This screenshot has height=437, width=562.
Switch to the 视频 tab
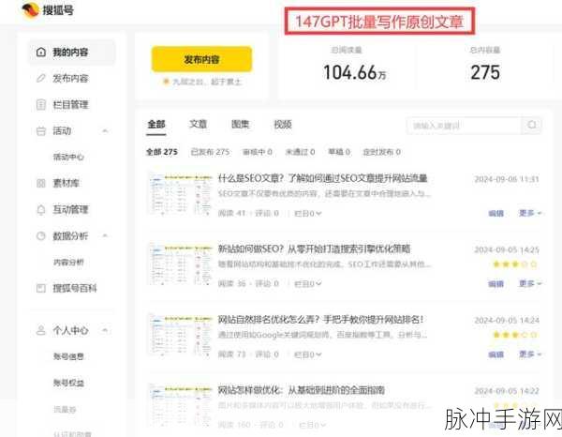(283, 124)
